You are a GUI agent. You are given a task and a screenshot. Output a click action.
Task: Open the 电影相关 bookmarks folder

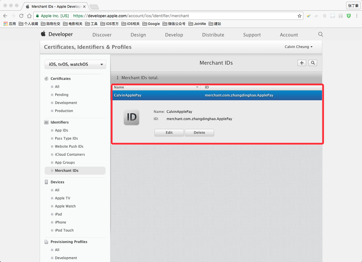click(73, 24)
